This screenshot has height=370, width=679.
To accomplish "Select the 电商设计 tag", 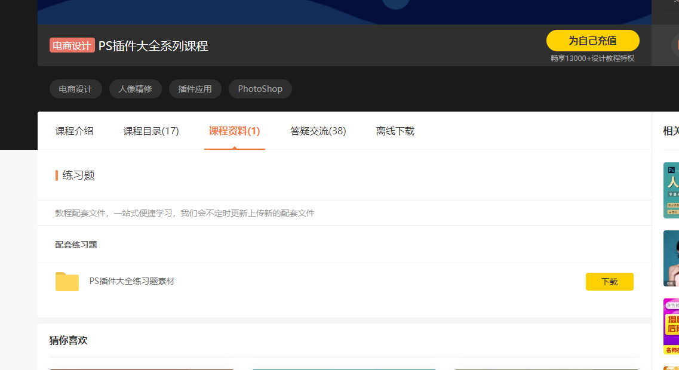I will [75, 88].
